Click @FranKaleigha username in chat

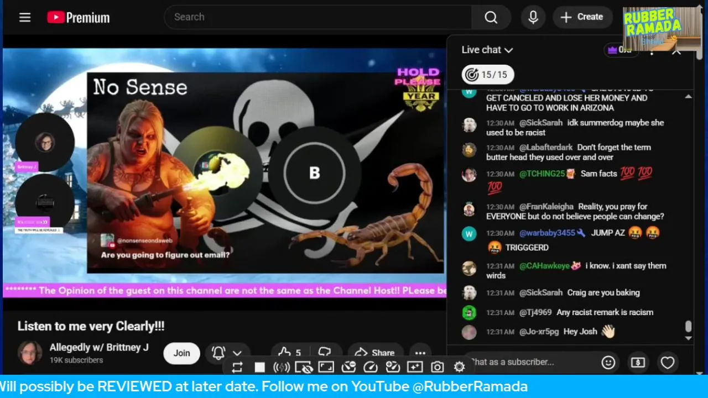546,207
